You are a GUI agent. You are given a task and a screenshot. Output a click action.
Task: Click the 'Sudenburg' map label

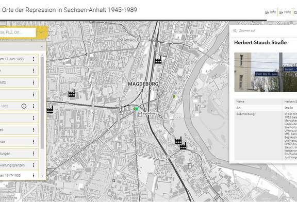(x=65, y=137)
